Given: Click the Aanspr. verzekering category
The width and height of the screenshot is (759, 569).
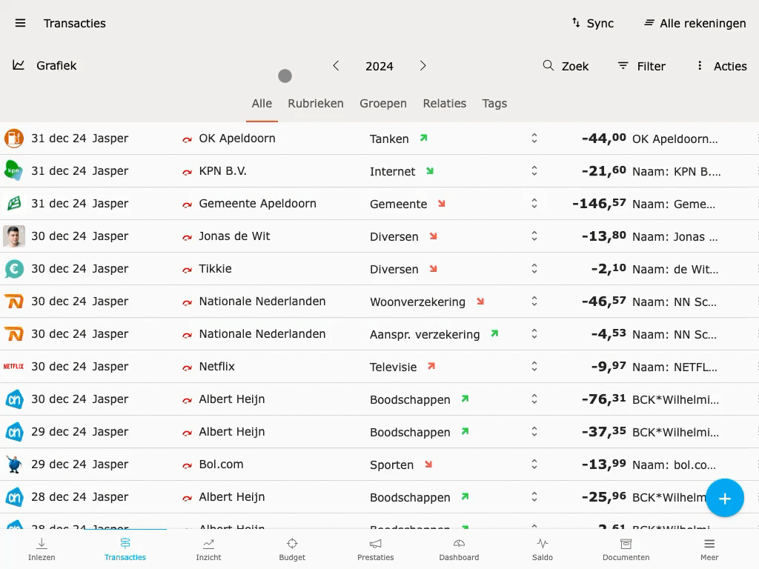Looking at the screenshot, I should pyautogui.click(x=425, y=334).
